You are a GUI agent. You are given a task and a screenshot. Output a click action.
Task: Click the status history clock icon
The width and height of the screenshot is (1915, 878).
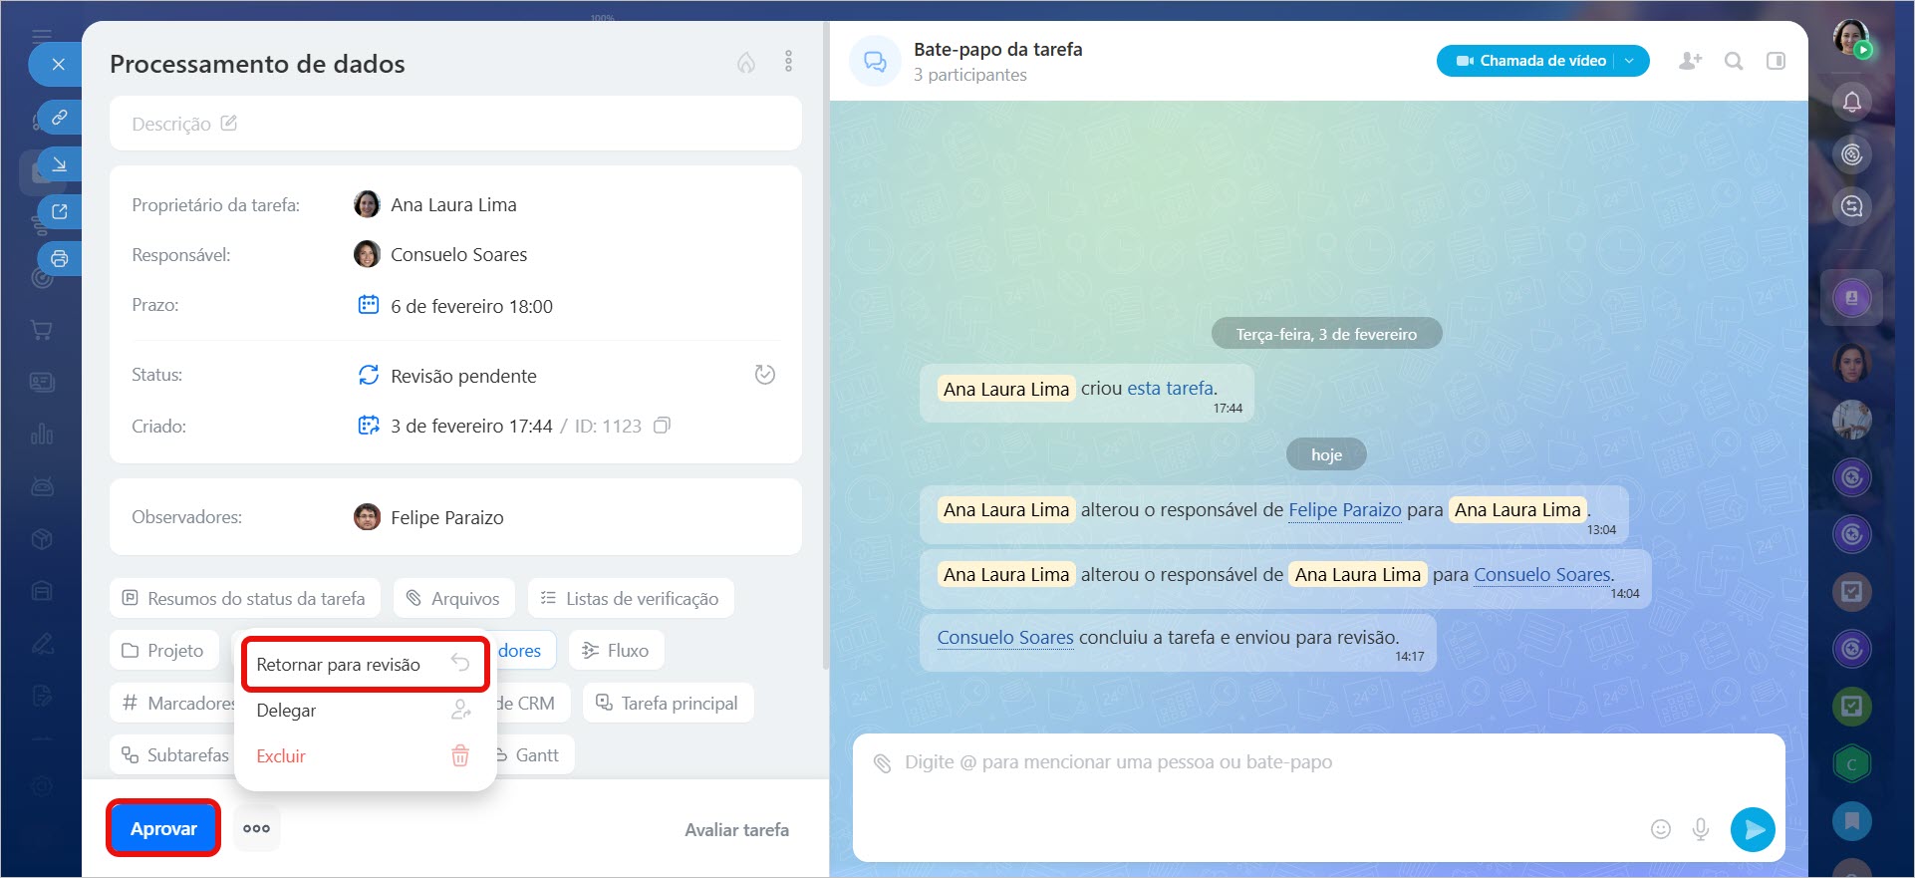click(x=764, y=375)
